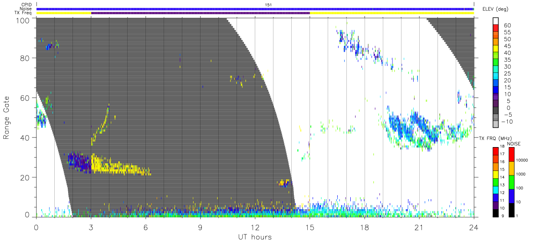The image size is (533, 246).
Task: Click the 18 tick on UT hours axis
Action: 365,226
